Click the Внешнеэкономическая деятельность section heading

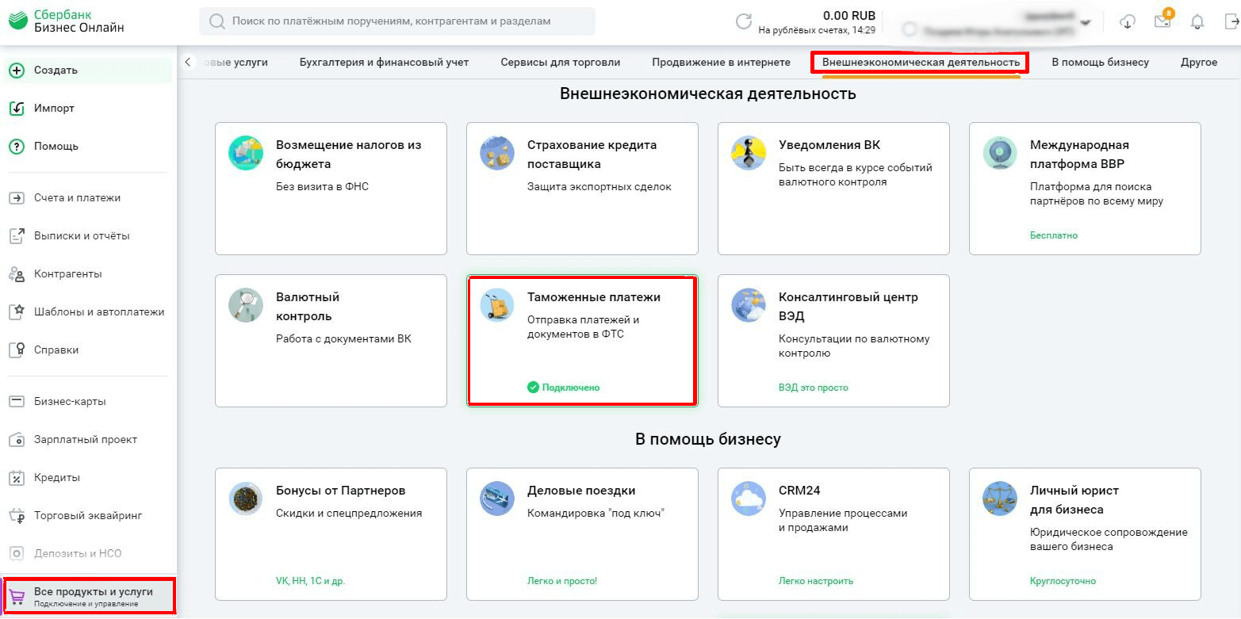[x=708, y=94]
